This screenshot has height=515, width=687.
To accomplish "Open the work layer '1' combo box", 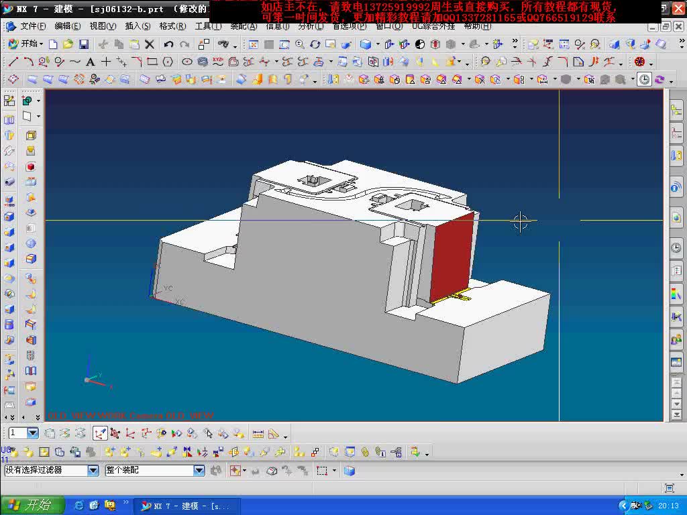I will tap(23, 433).
